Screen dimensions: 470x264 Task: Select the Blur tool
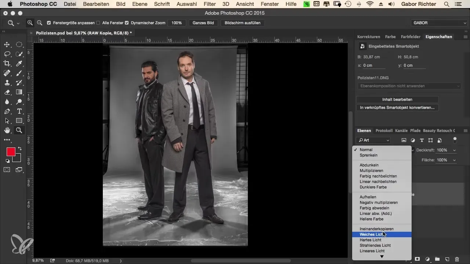click(7, 102)
